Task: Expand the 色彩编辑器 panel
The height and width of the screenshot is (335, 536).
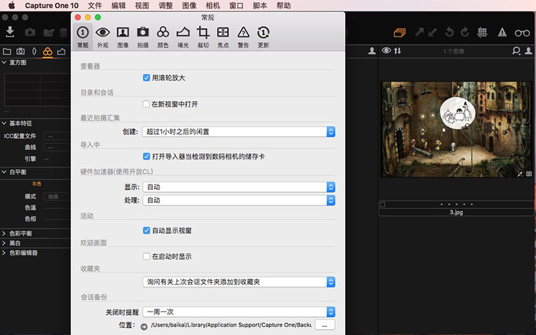Action: point(4,253)
